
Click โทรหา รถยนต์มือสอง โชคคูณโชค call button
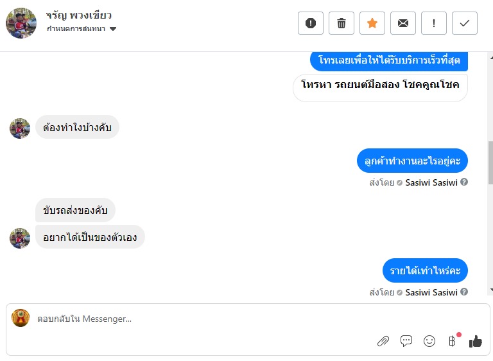380,84
